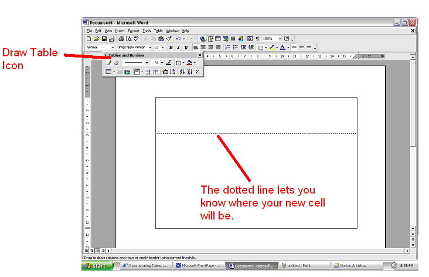Switch to Microsoft FrontPage taskbar button
Viewport: 429px width, 277px height.
coord(199,265)
